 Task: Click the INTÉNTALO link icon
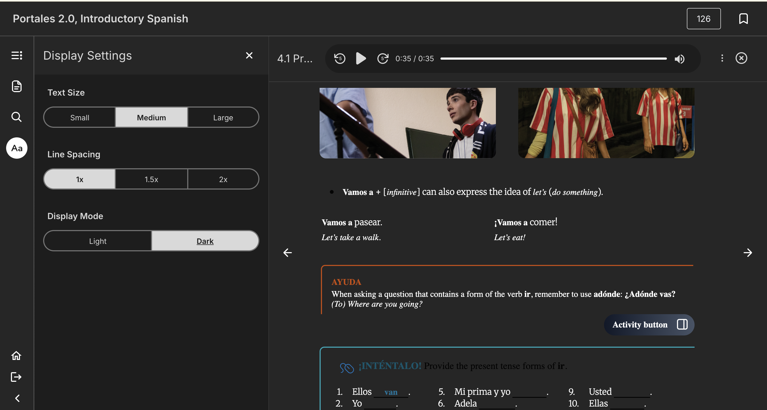pos(346,368)
